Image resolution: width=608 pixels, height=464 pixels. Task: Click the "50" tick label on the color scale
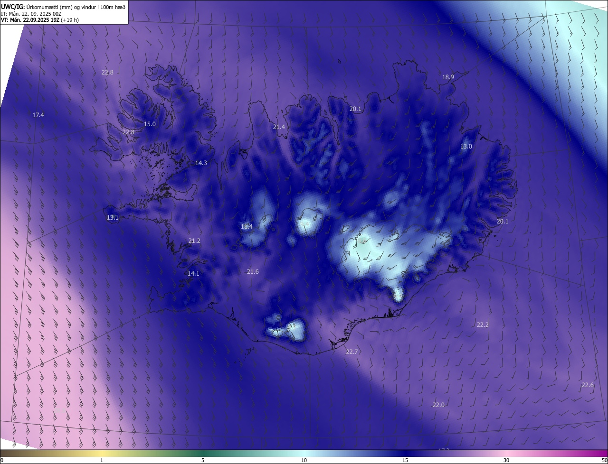click(604, 460)
